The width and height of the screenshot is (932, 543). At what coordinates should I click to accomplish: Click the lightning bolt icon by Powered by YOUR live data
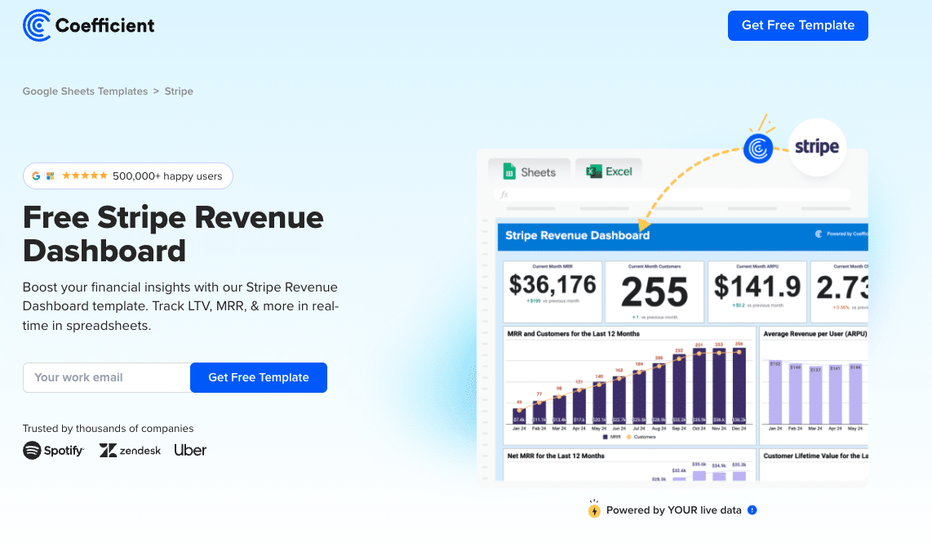click(594, 510)
